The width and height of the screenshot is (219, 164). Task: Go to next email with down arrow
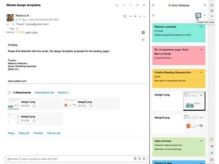131,5
